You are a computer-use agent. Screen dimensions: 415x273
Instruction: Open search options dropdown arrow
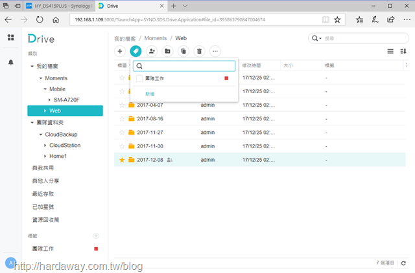click(320, 39)
